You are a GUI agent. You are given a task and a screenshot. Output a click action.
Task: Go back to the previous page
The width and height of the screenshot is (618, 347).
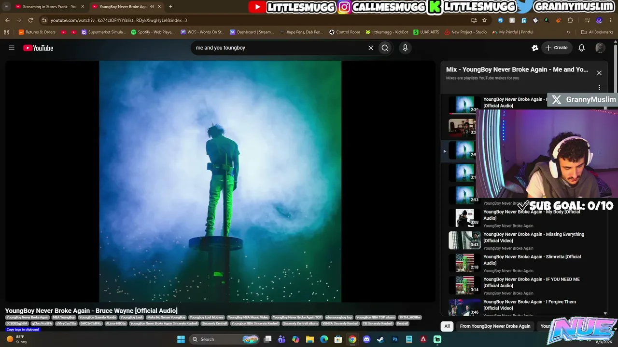(x=7, y=20)
